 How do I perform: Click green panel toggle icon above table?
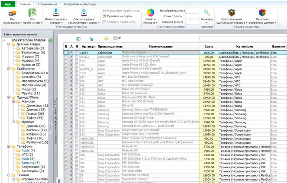78,39
